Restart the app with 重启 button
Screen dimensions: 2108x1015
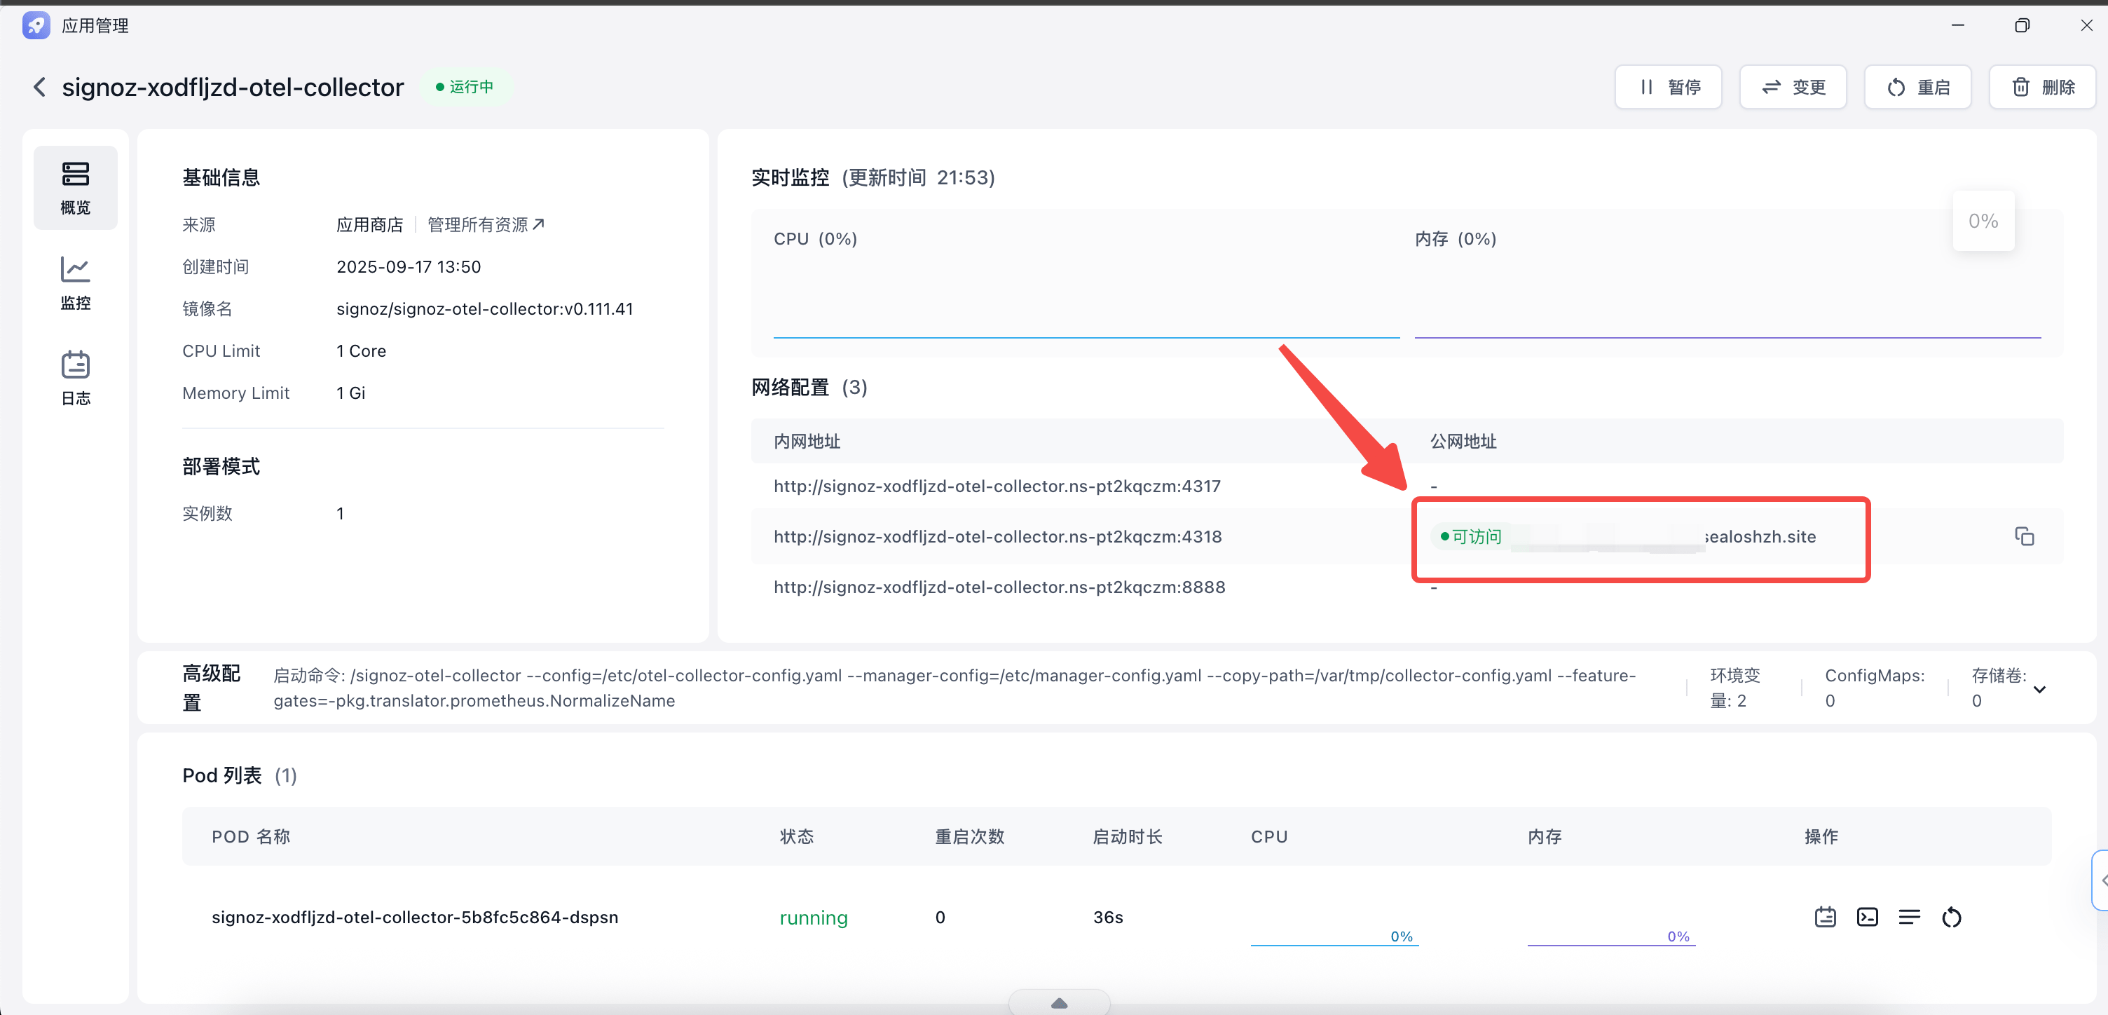tap(1917, 87)
